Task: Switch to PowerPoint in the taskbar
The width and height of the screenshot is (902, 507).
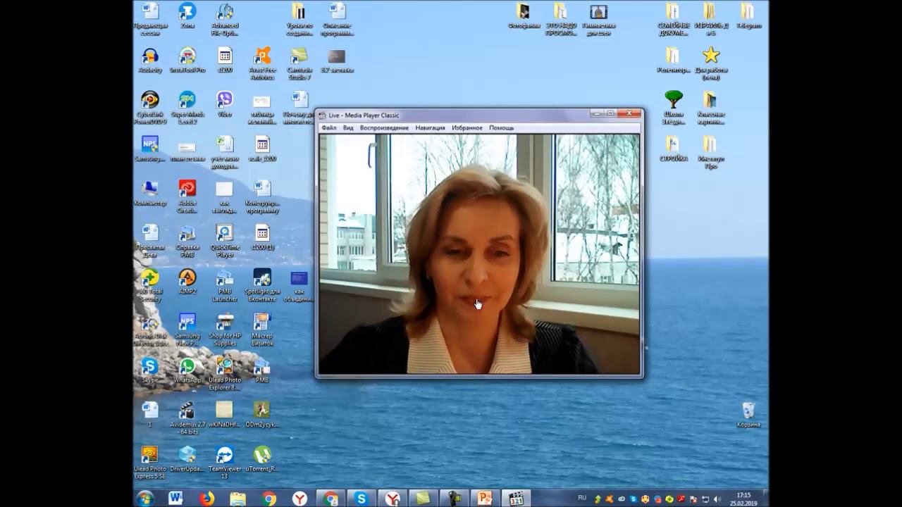Action: 485,498
